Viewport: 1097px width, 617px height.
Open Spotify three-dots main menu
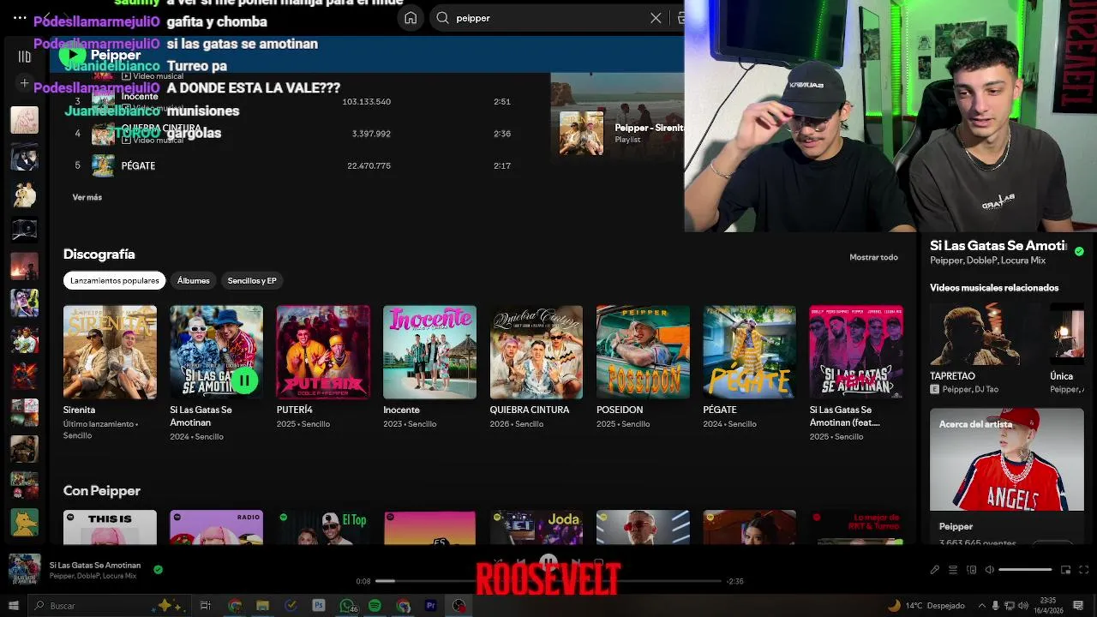point(20,17)
